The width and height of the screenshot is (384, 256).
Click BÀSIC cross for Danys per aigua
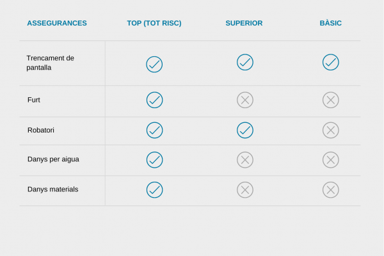coord(331,160)
